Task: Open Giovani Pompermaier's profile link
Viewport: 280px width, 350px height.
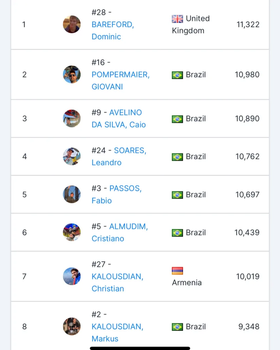Action: [x=120, y=75]
